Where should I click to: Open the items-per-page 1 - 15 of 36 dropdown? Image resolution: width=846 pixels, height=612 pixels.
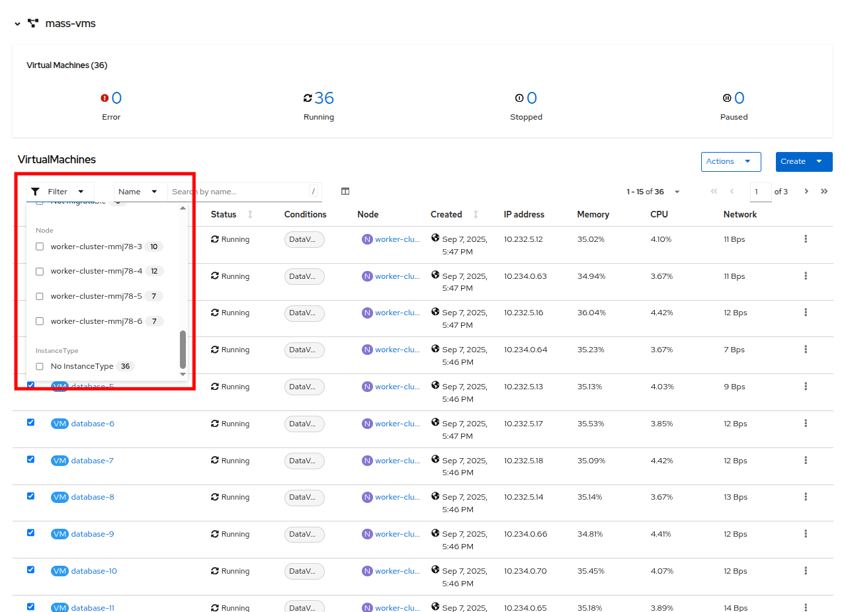[654, 192]
